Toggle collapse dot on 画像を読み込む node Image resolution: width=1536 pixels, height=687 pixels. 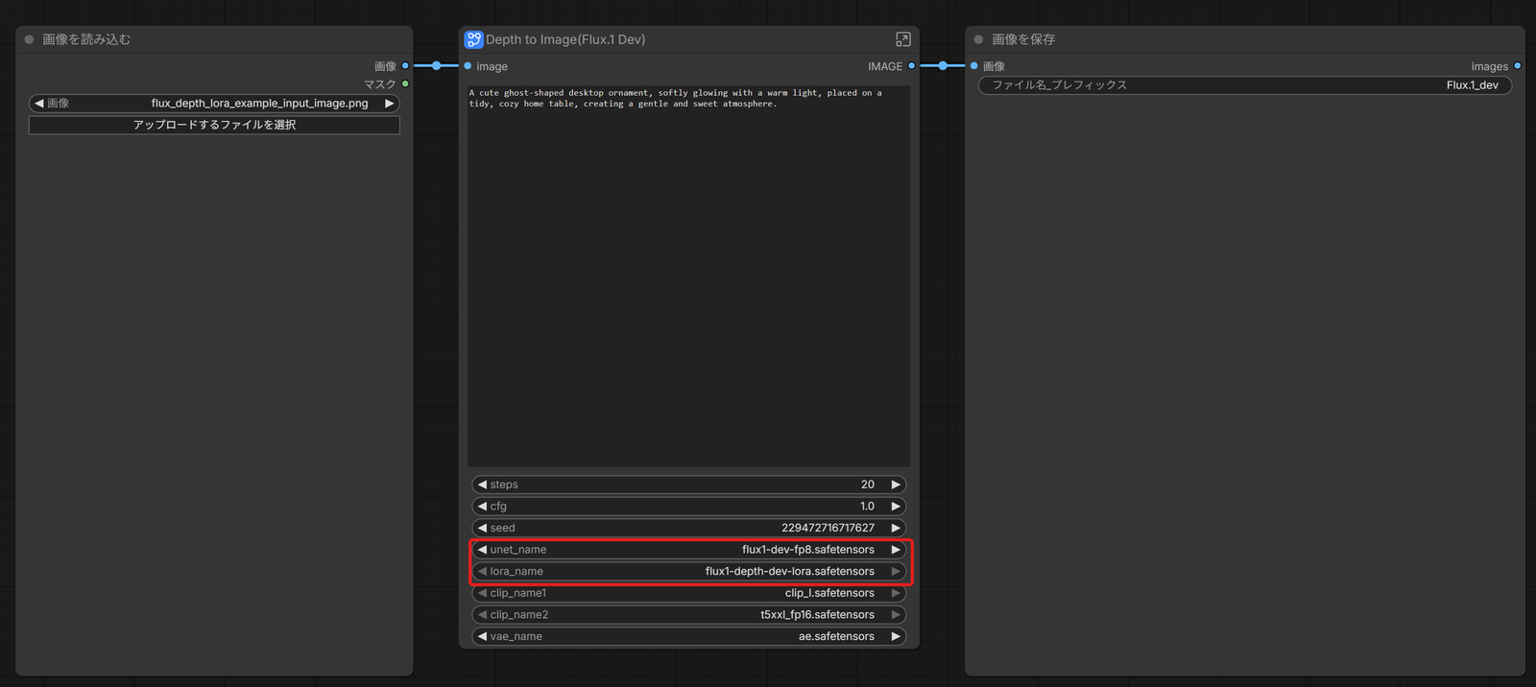29,39
